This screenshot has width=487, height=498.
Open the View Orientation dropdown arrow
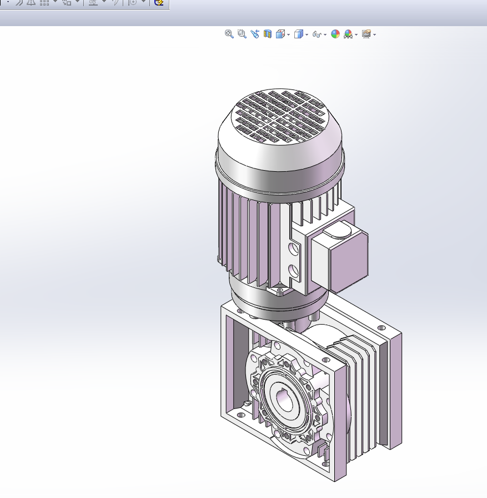coord(289,35)
